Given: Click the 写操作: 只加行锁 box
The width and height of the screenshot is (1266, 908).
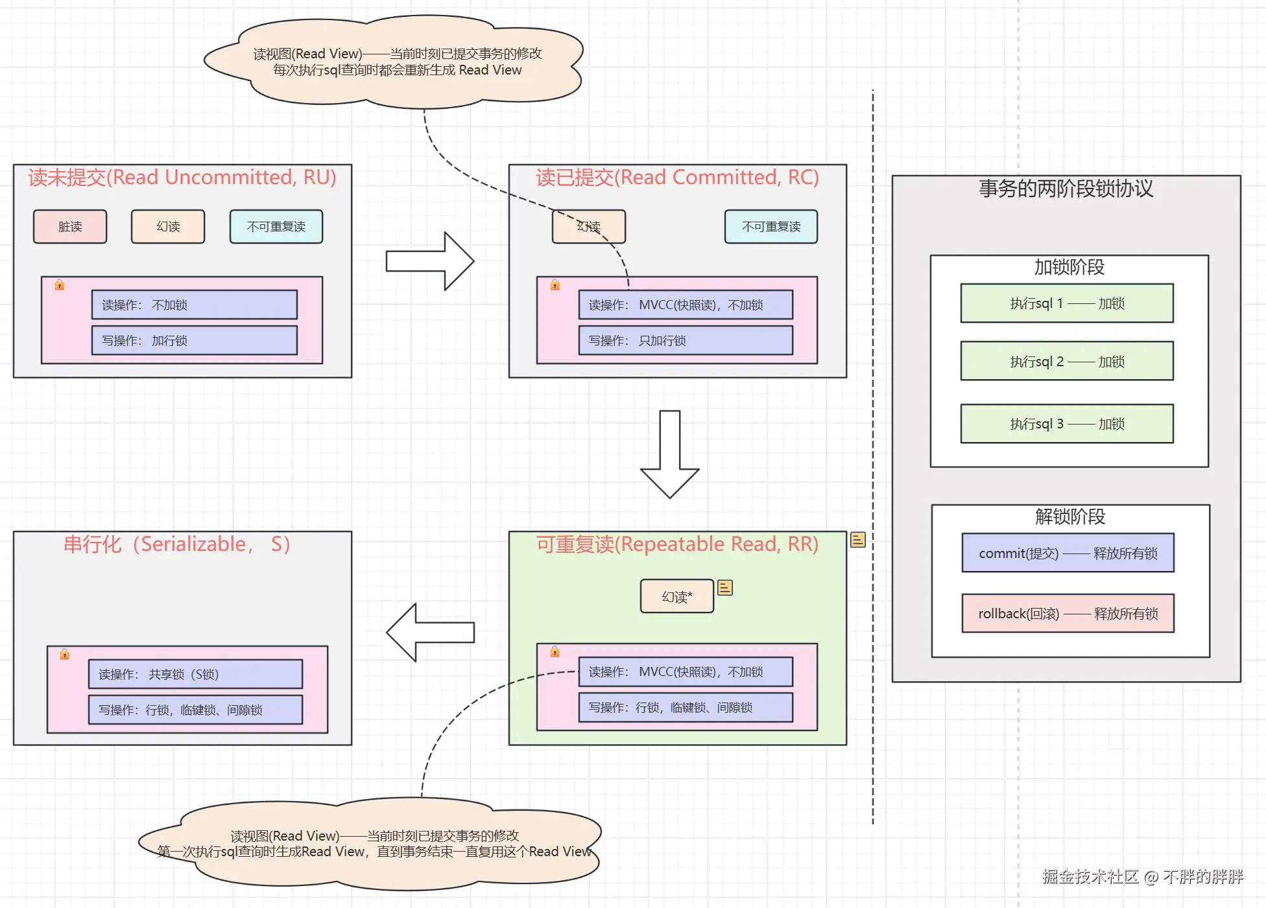Looking at the screenshot, I should 686,340.
